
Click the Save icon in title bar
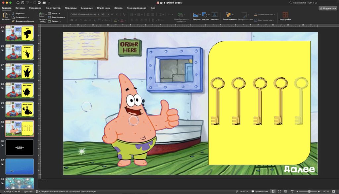[x=23, y=3]
